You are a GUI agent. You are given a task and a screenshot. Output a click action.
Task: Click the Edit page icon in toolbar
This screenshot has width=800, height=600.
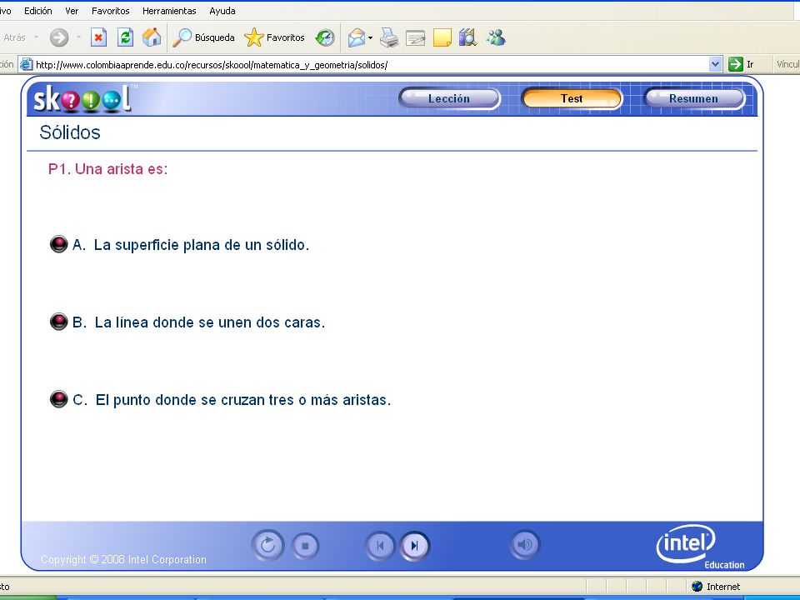[415, 37]
